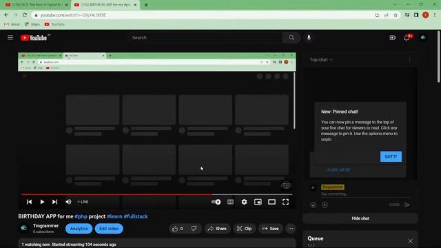Open player settings gear
Screen dimensions: 441x248
pyautogui.click(x=244, y=202)
